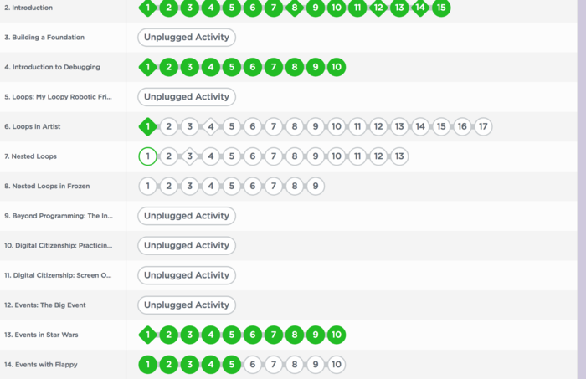Select level 1 in Nested Loops row
Screen dimensions: 586x379
tap(147, 156)
